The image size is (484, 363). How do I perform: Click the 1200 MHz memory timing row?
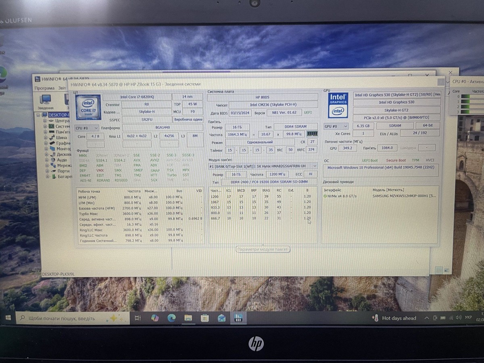click(263, 196)
